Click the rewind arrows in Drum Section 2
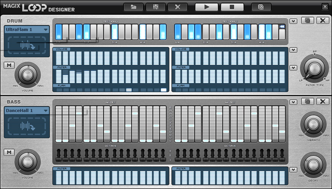Viewport: 332px width, 189px height. (282, 27)
